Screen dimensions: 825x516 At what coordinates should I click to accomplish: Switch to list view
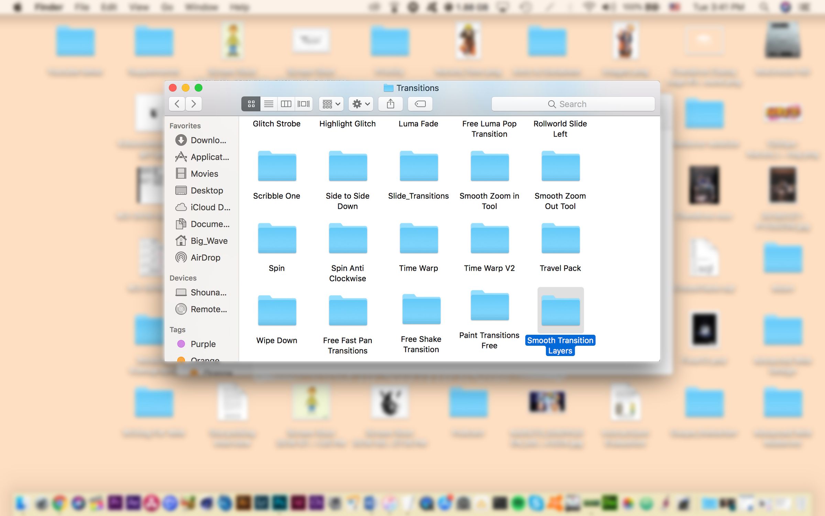[x=268, y=104]
